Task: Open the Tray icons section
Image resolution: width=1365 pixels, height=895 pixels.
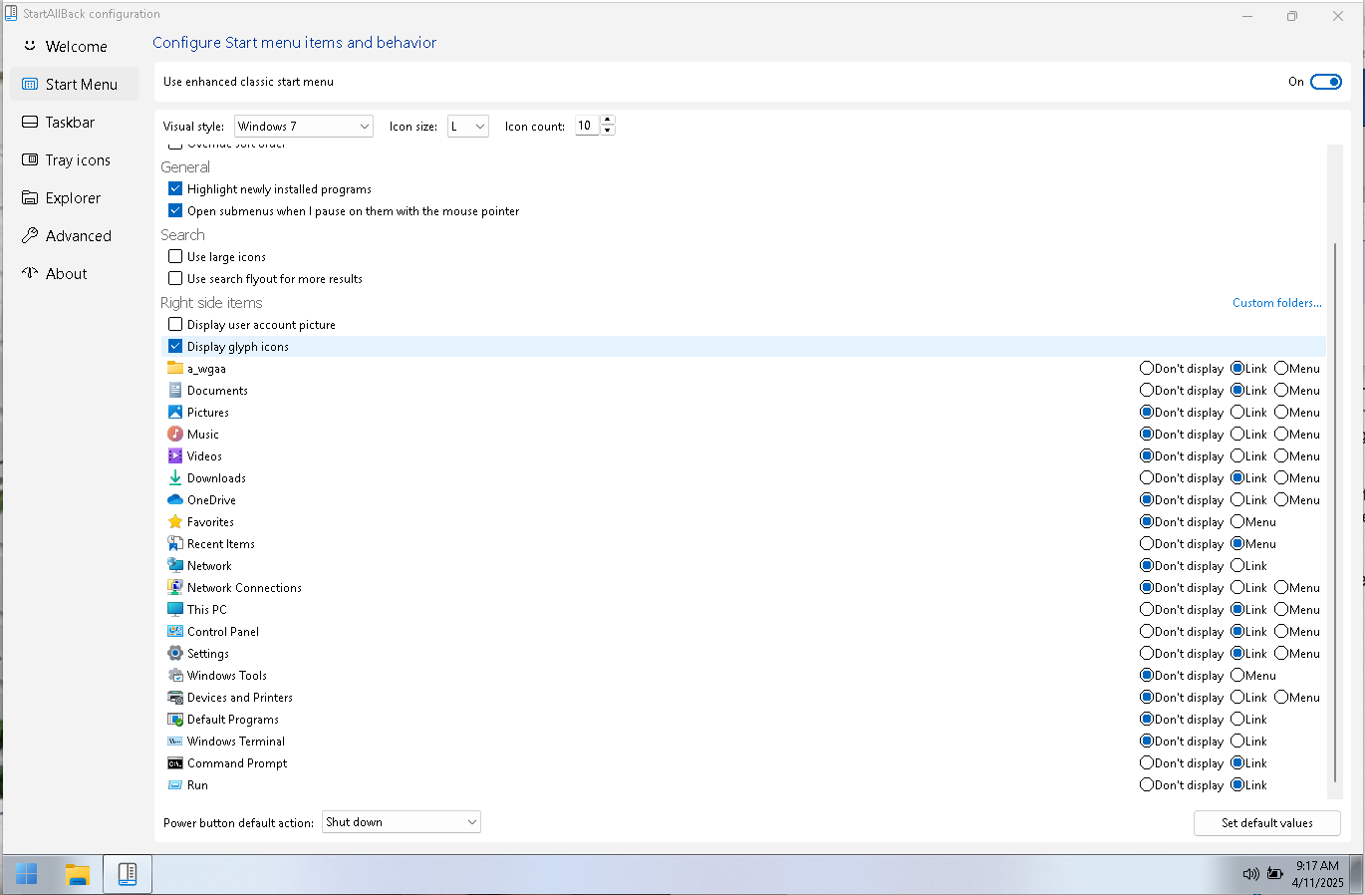Action: point(75,160)
